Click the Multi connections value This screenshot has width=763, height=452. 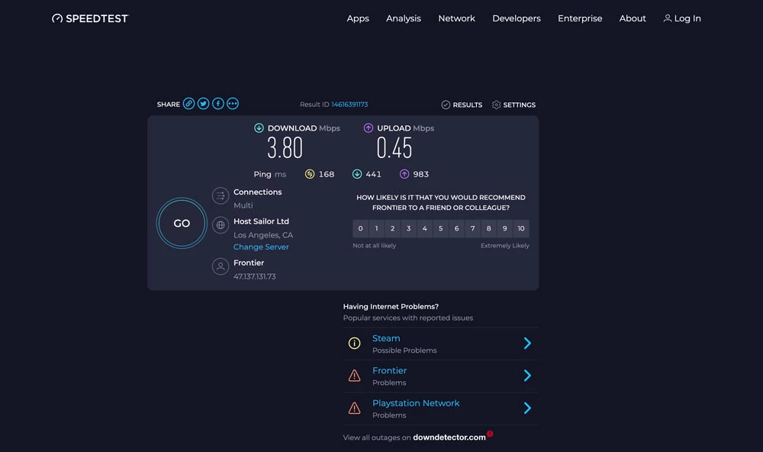(243, 205)
